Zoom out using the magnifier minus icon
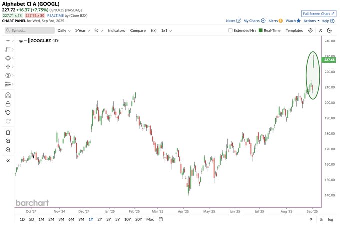This screenshot has height=225, width=340. (8, 150)
